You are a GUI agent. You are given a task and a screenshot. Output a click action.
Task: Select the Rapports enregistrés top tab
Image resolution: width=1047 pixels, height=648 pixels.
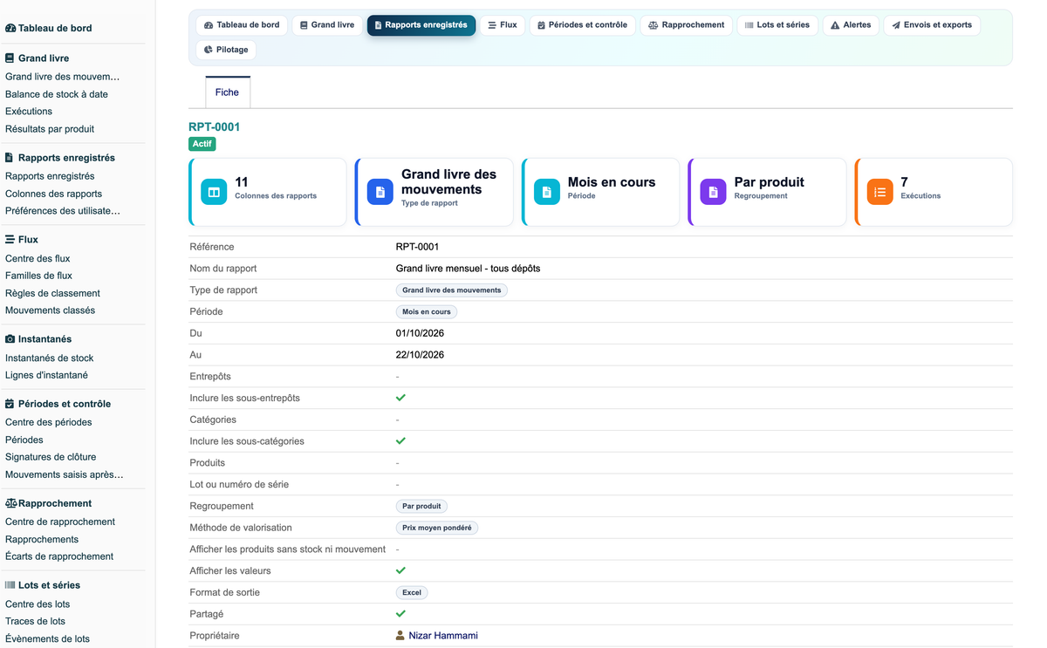point(421,25)
